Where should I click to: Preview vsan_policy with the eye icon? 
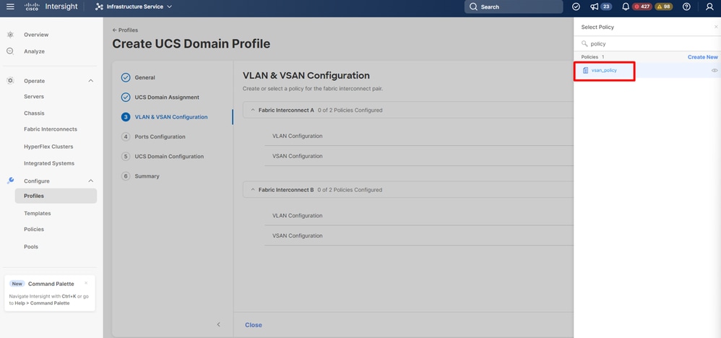click(714, 70)
